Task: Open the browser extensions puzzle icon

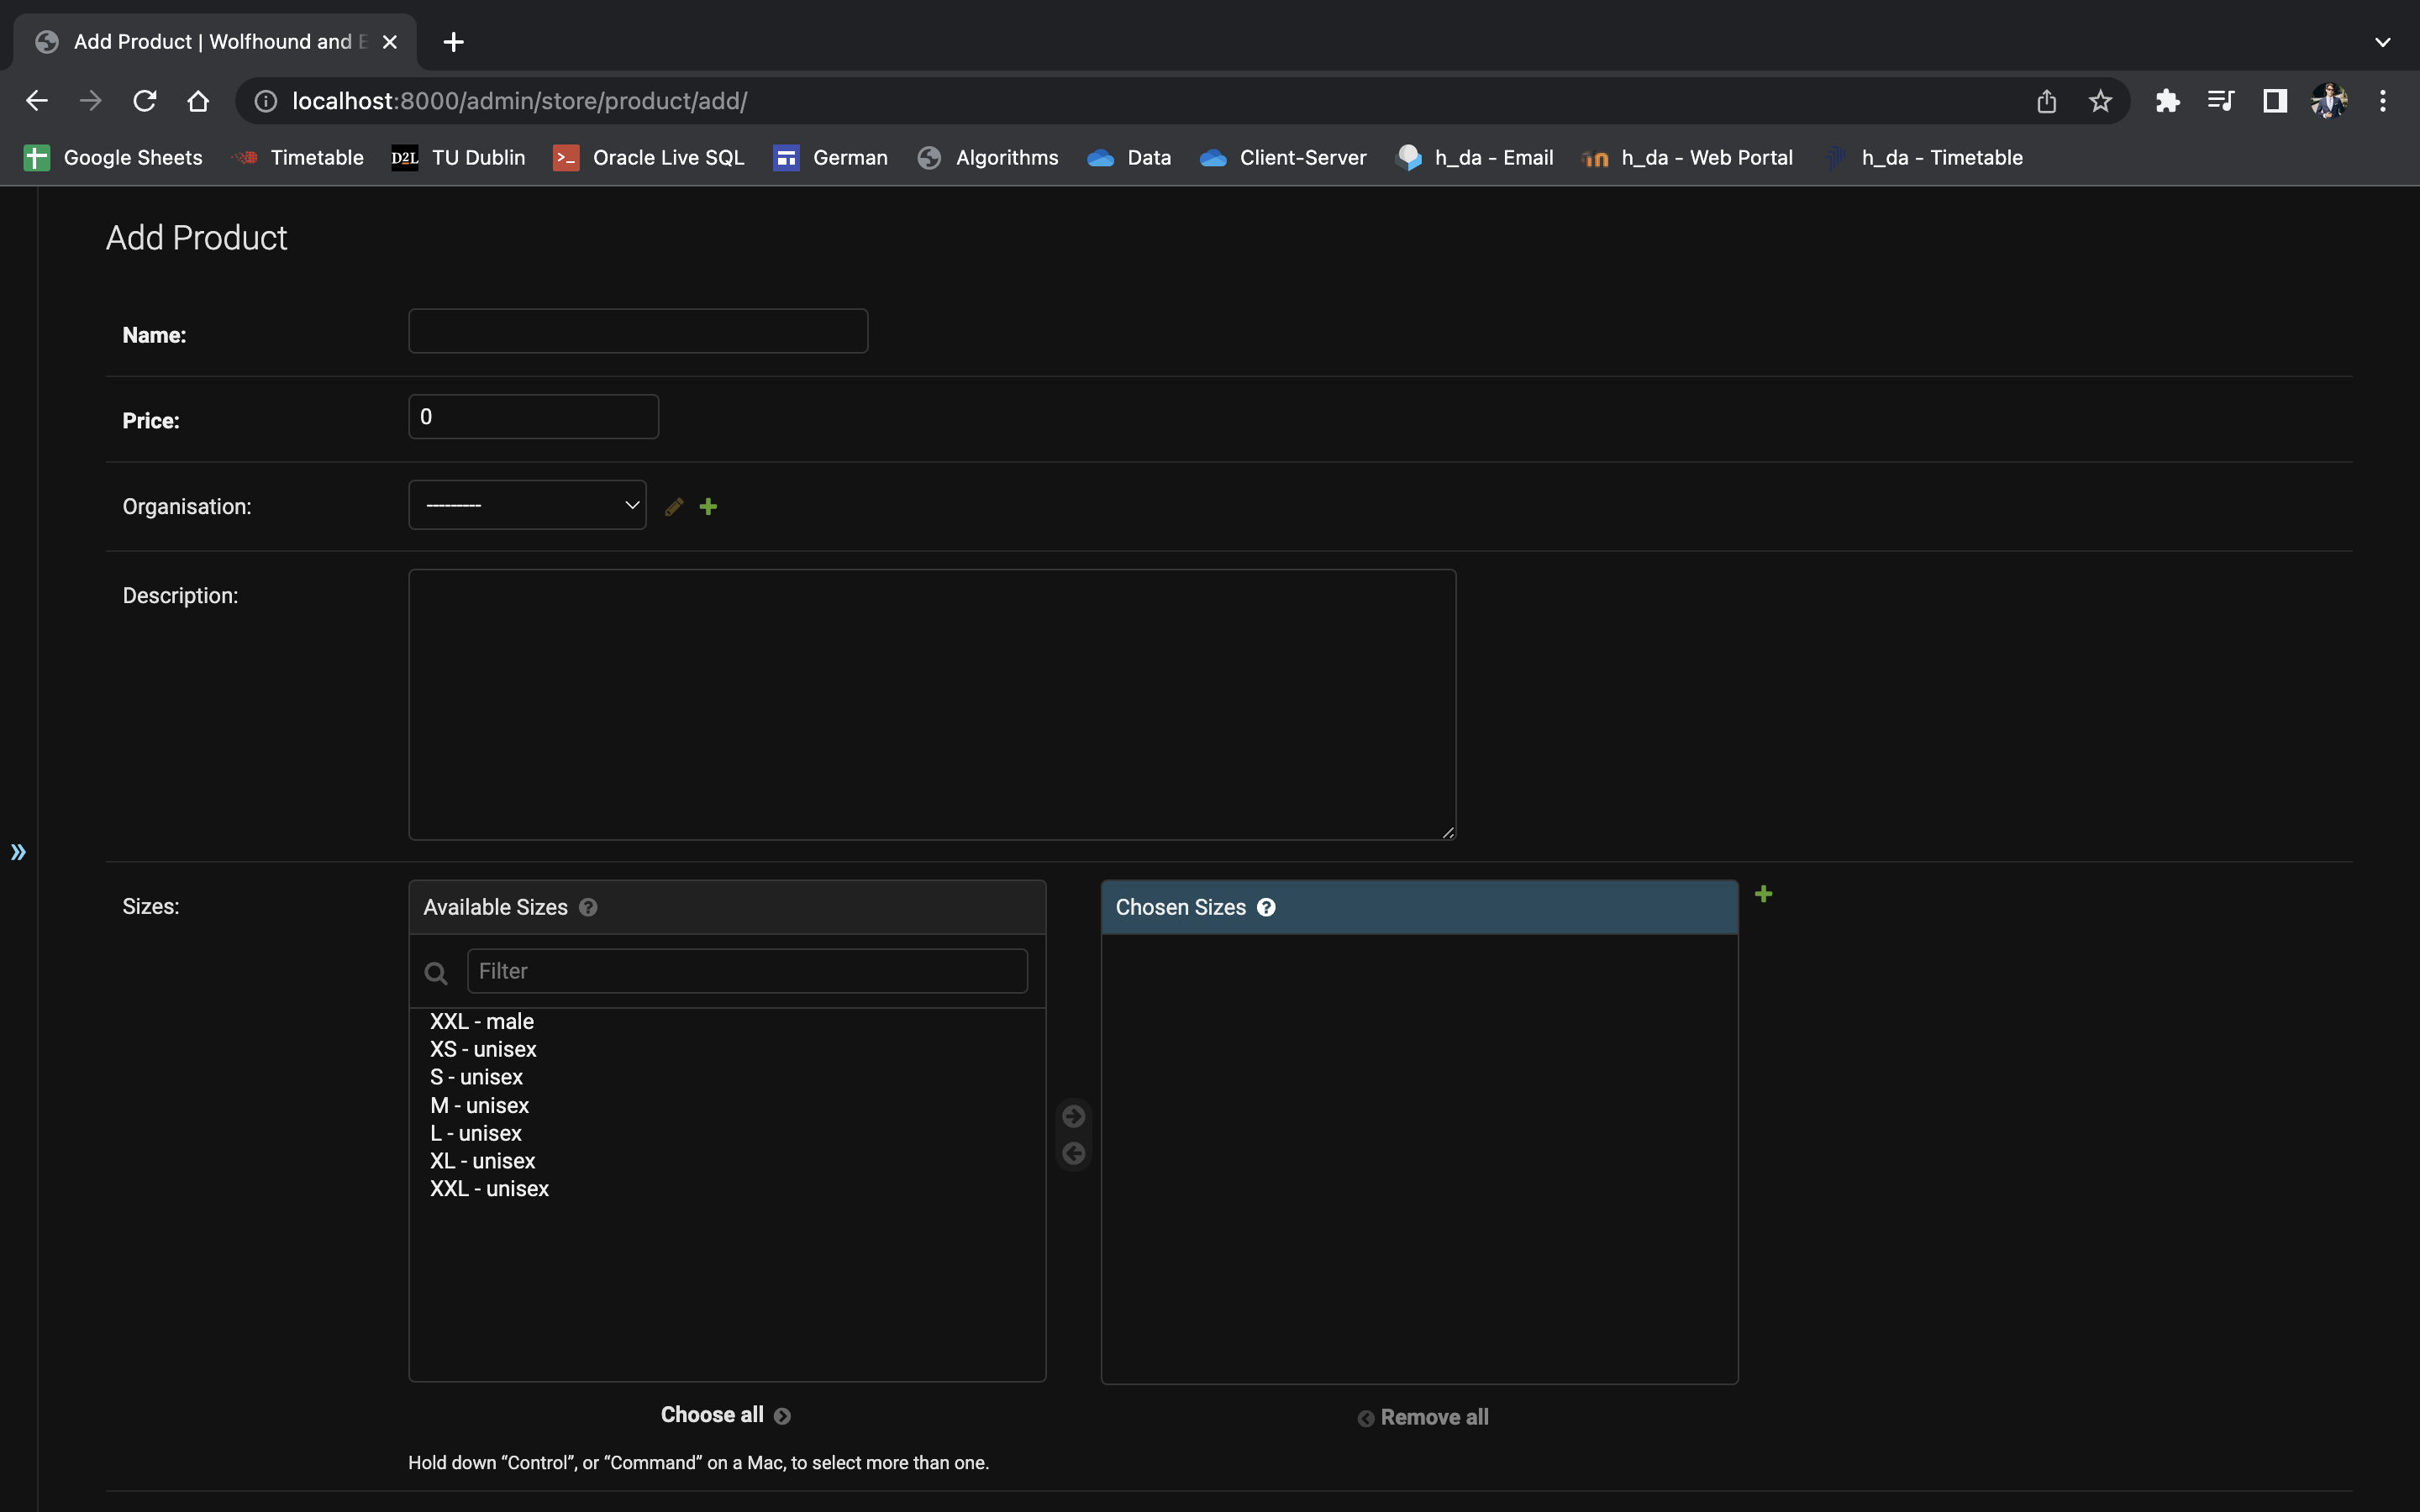Action: (2167, 101)
